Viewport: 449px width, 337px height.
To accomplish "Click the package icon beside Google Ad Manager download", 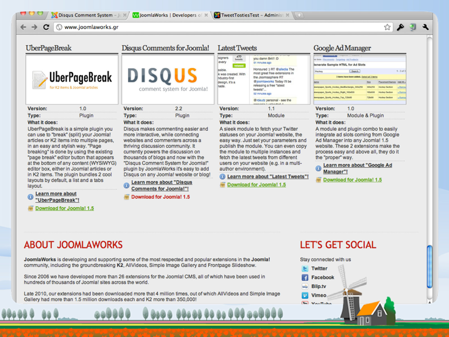I will 319,180.
